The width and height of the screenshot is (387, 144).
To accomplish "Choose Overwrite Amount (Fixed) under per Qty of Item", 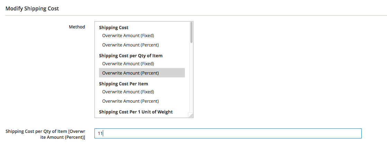I will pyautogui.click(x=128, y=63).
